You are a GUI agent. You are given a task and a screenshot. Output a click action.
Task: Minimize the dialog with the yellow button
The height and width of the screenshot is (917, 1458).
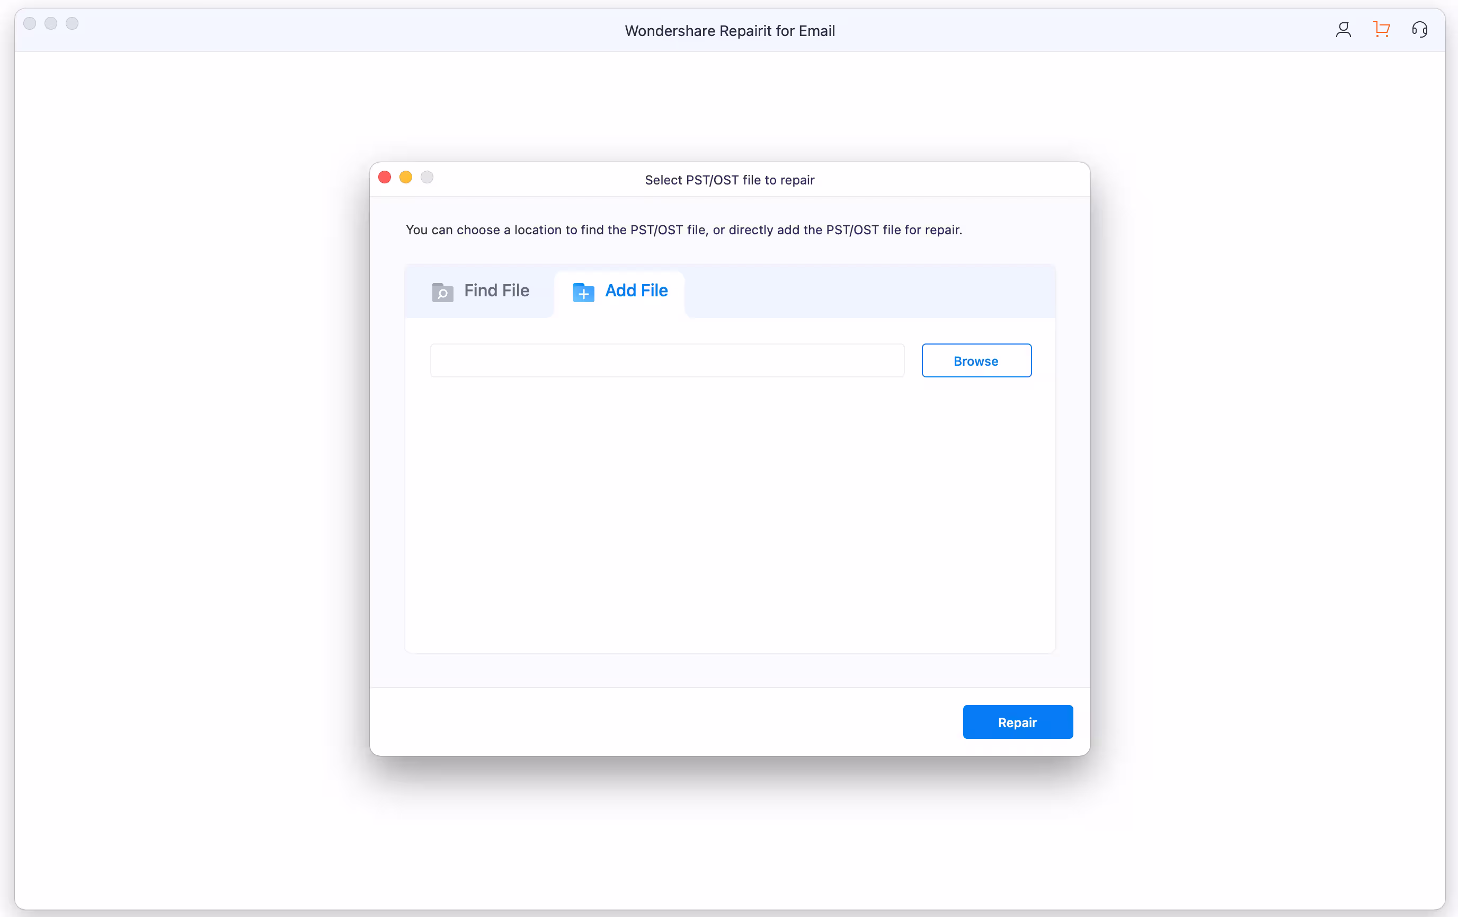click(406, 178)
